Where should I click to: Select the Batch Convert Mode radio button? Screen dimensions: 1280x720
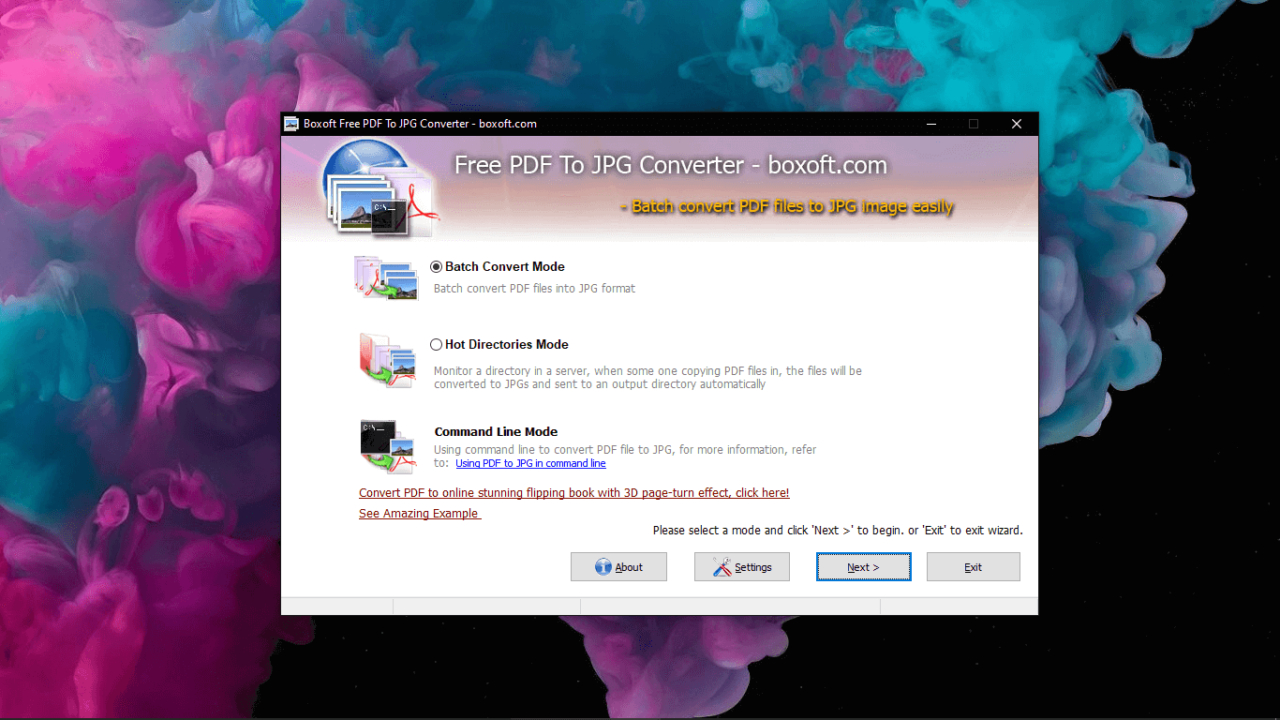(x=436, y=266)
